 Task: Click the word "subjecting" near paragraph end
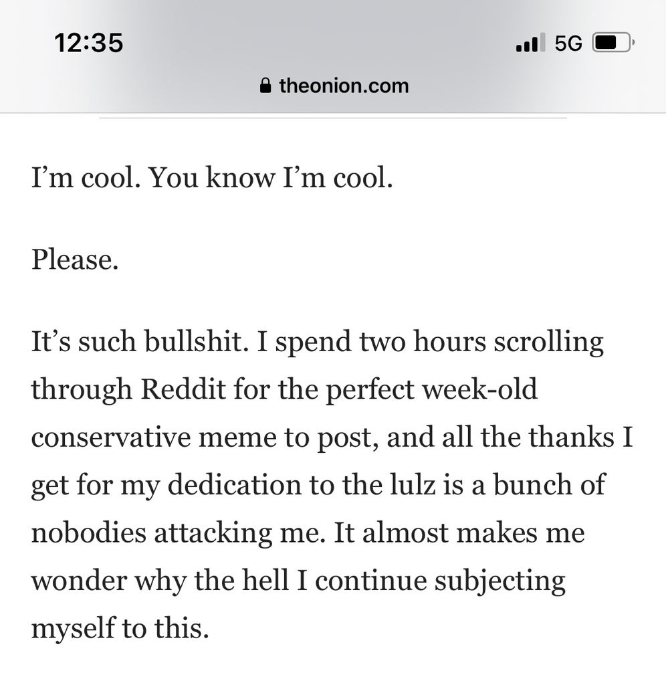tap(500, 583)
